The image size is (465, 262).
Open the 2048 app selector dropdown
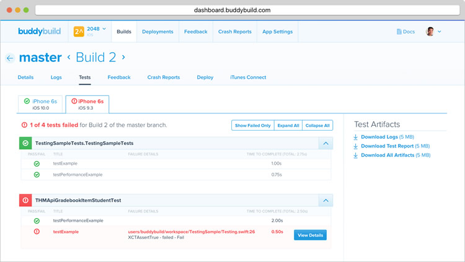(104, 28)
